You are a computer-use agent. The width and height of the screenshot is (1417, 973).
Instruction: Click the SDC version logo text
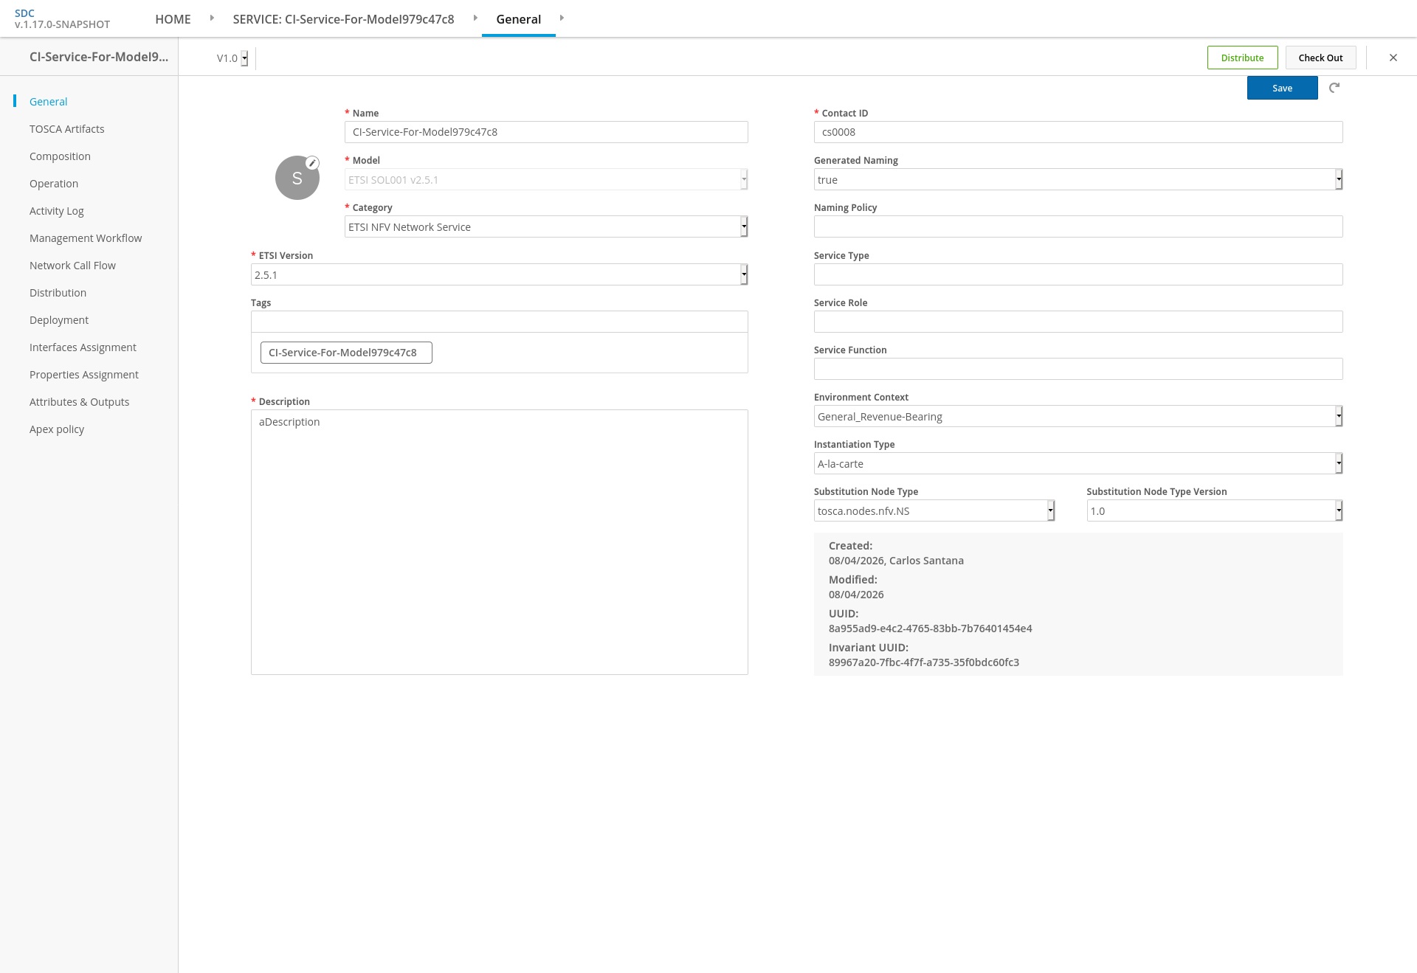pos(62,18)
